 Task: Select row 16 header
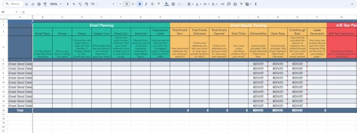point(4,110)
